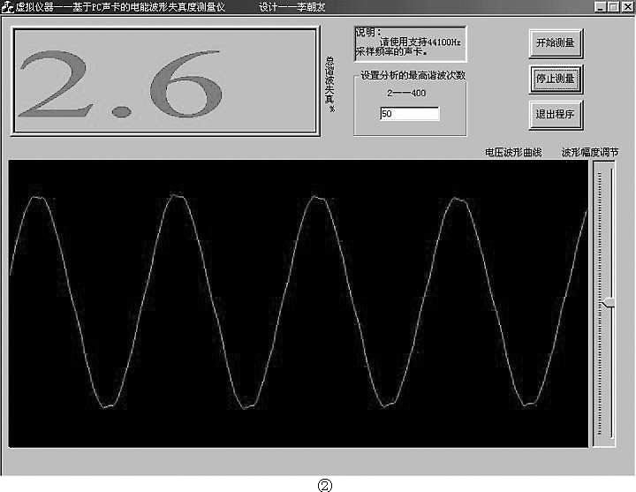Click the amplitude slider track above the thumb
This screenshot has width=636, height=492.
pos(606,230)
